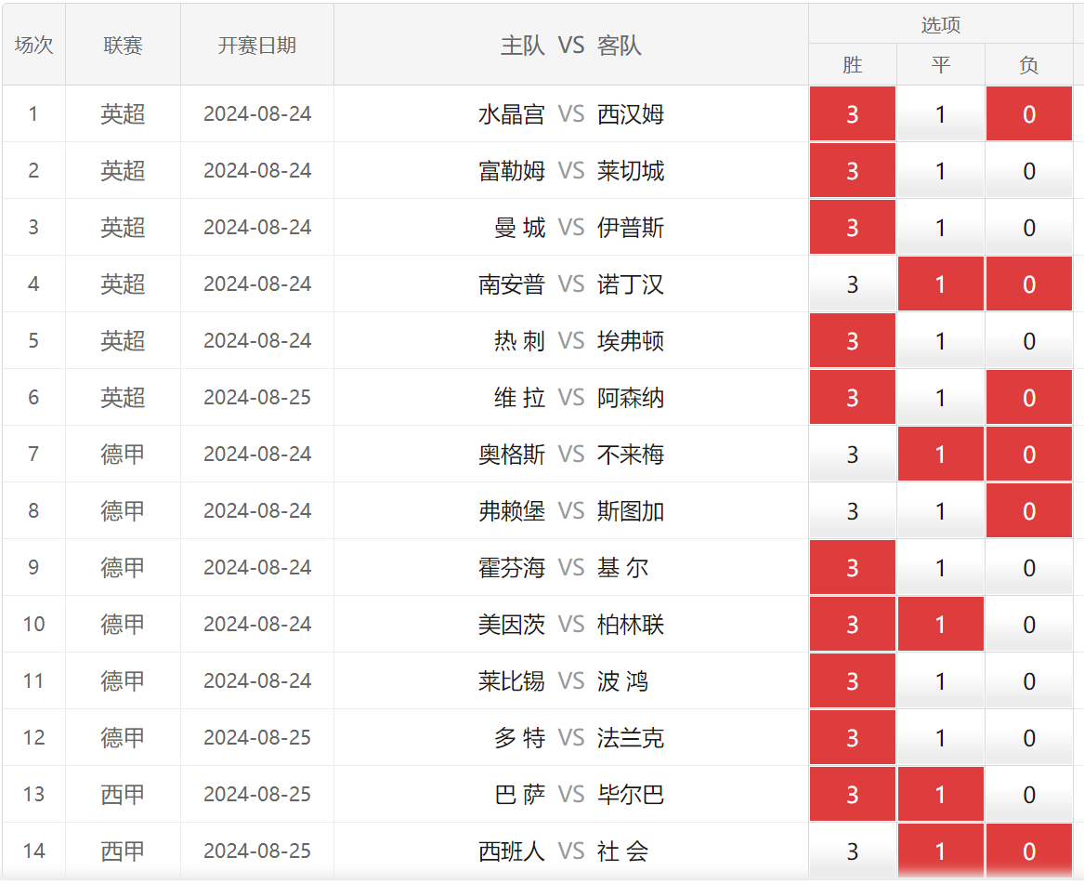Click date 2024-08-25 in match 6 row
The image size is (1084, 884).
(257, 397)
